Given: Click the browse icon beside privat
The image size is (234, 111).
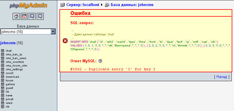Looking at the screenshot, I should (3, 99).
